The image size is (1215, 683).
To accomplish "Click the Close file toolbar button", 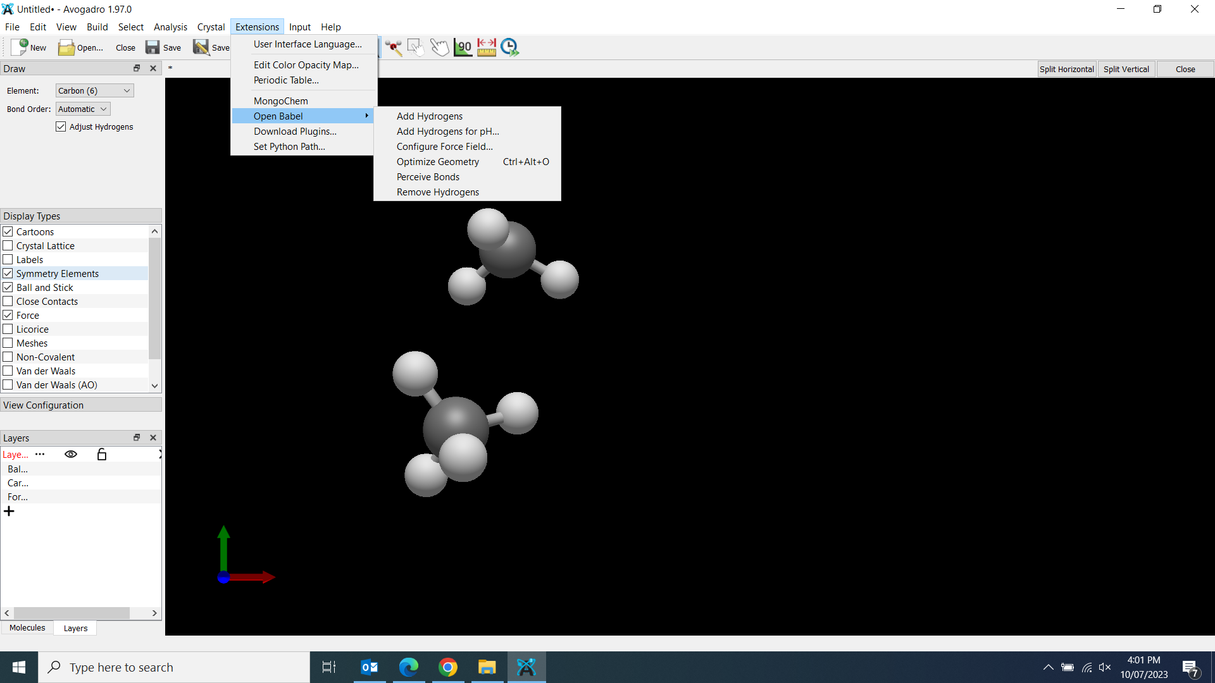I will pyautogui.click(x=125, y=47).
